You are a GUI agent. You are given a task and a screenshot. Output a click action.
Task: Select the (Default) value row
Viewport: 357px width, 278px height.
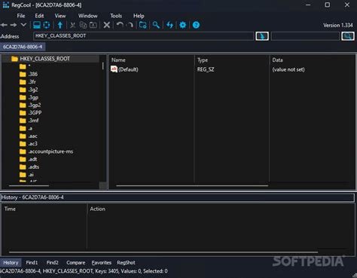[124, 69]
